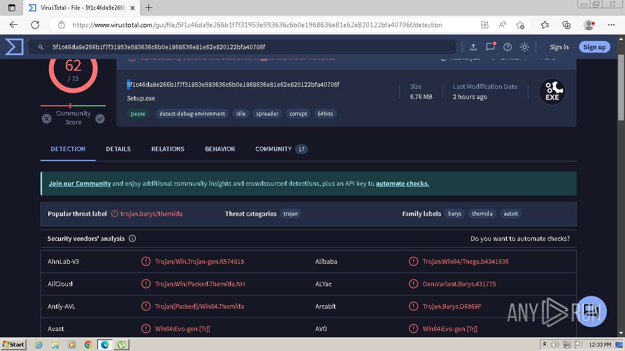Click the trojan threat category chip

(x=291, y=214)
